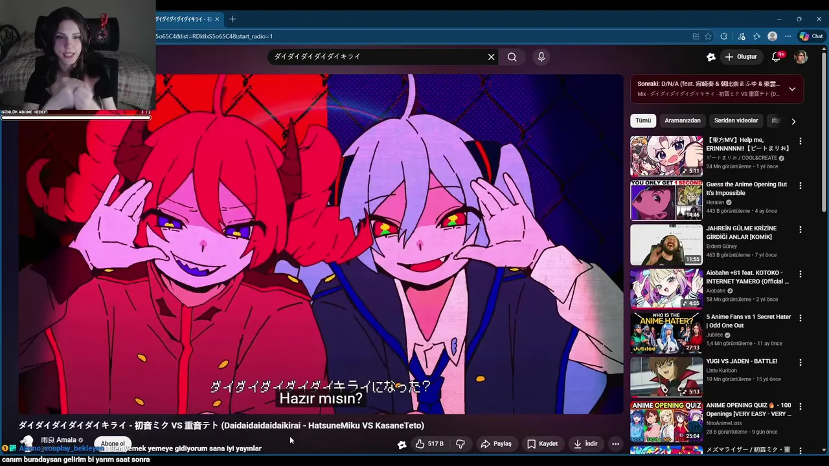Click the sparkle icon left of Oluştur
829x466 pixels.
[x=711, y=57]
